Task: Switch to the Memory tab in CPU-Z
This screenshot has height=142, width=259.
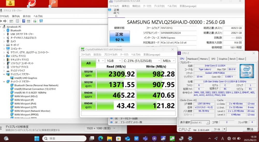Action: [204, 59]
